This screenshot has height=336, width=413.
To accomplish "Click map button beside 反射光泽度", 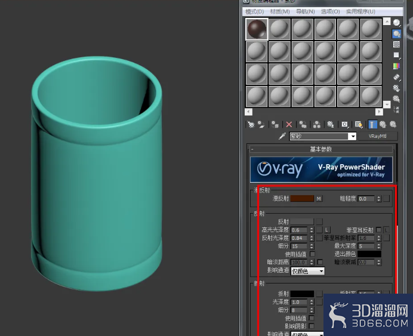I will (x=319, y=238).
